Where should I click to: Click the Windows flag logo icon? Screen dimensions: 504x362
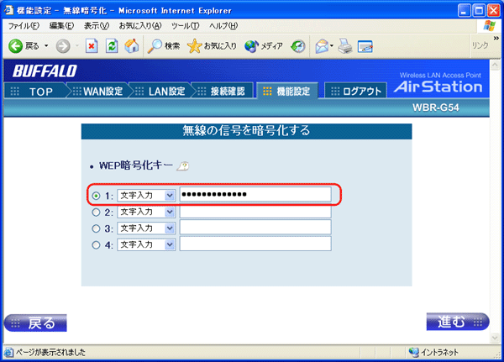[x=489, y=26]
